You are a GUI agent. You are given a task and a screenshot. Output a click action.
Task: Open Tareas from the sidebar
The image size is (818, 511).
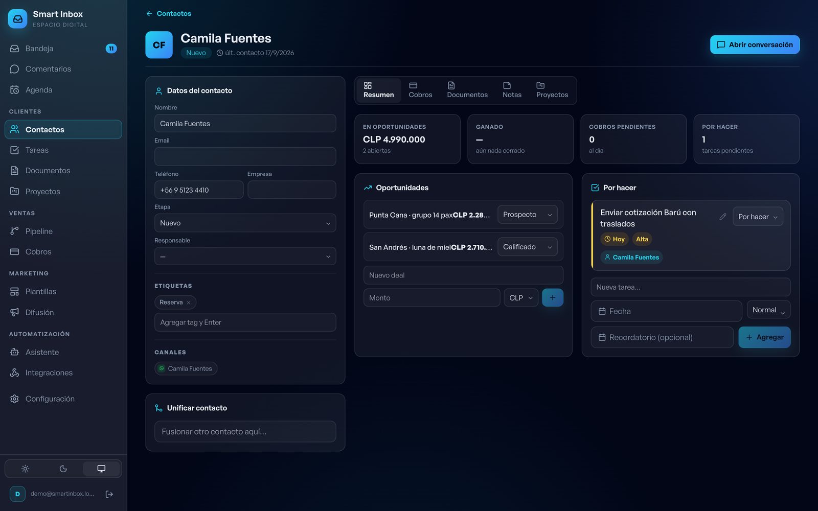pyautogui.click(x=63, y=150)
